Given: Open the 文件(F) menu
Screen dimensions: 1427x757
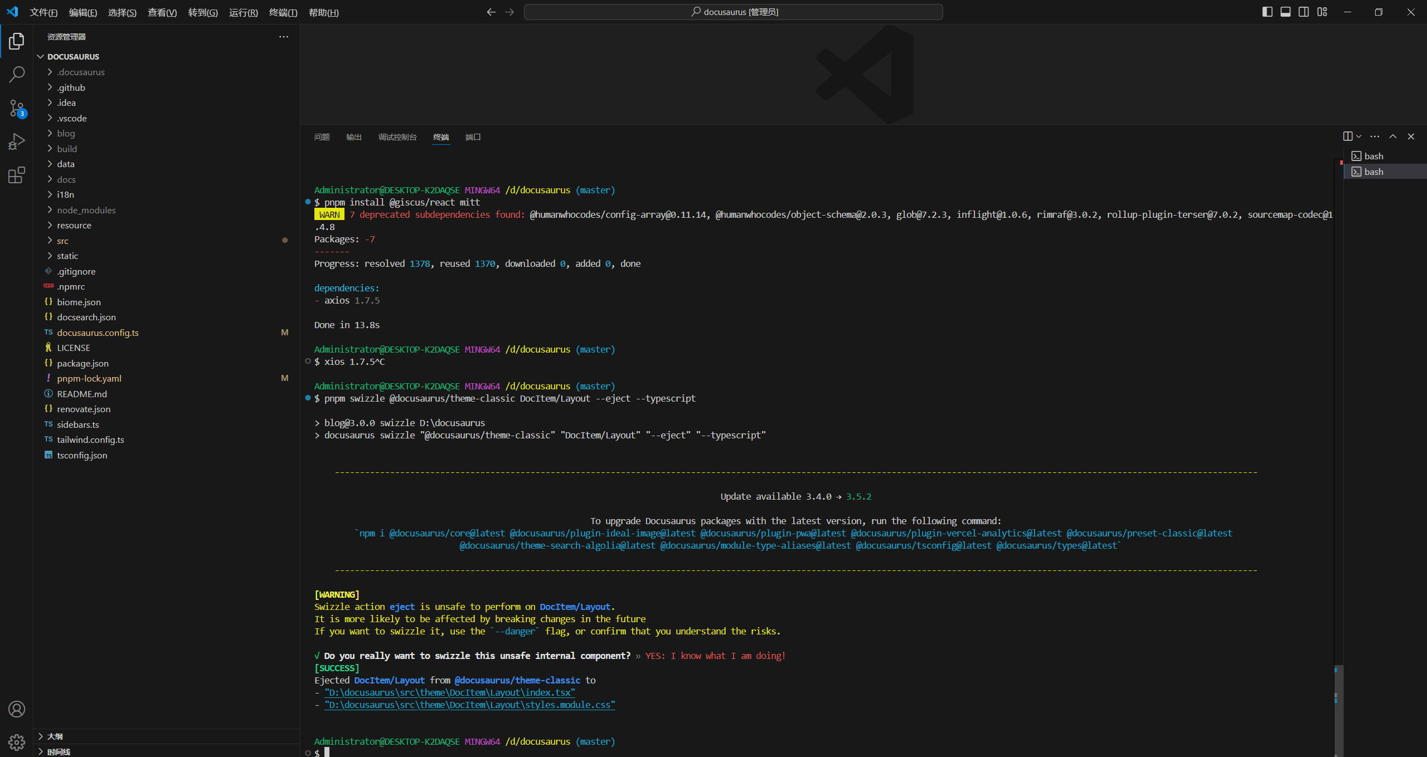Looking at the screenshot, I should 43,12.
